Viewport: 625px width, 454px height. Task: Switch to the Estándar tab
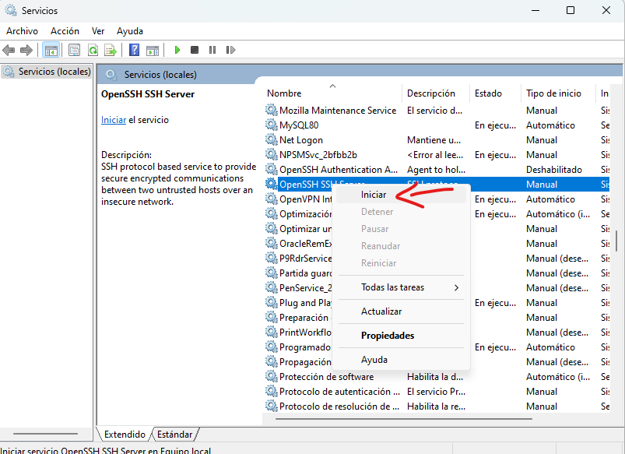pyautogui.click(x=174, y=434)
